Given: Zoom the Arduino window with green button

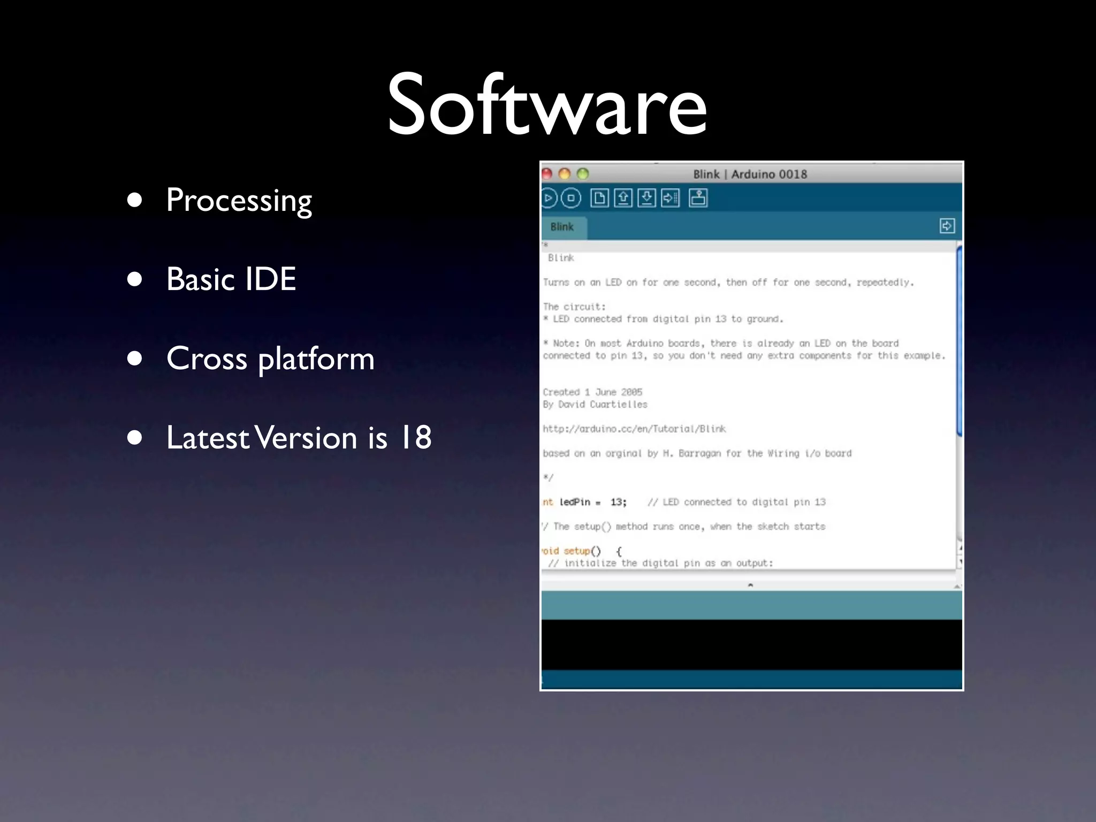Looking at the screenshot, I should coord(583,174).
